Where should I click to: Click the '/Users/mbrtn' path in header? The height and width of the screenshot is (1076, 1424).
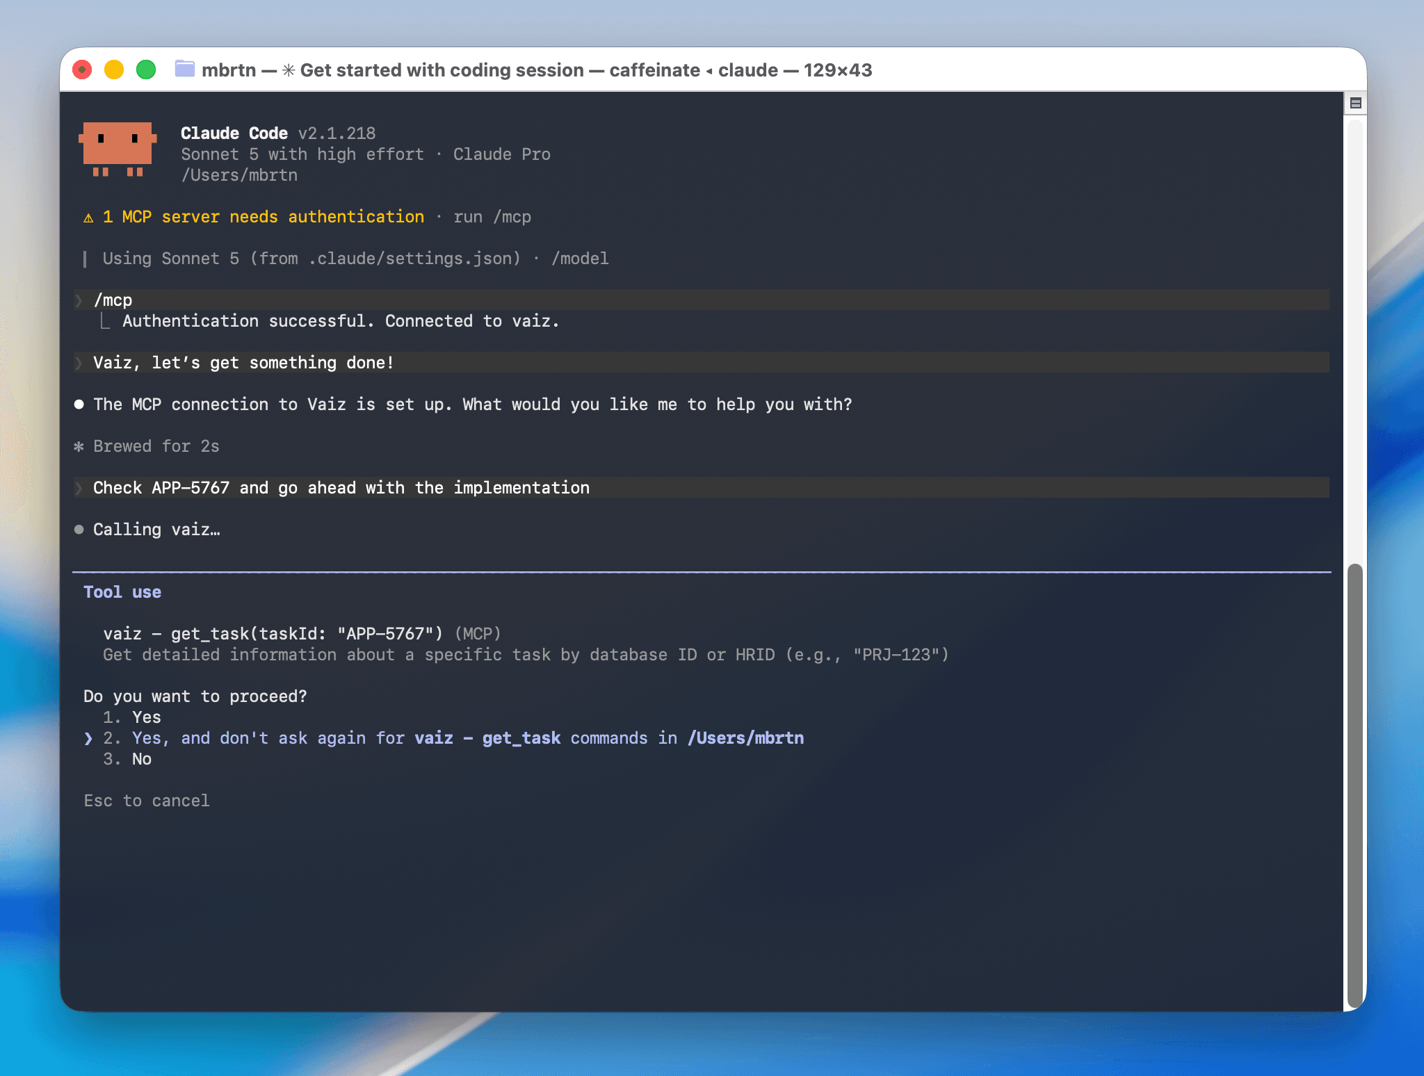[239, 175]
